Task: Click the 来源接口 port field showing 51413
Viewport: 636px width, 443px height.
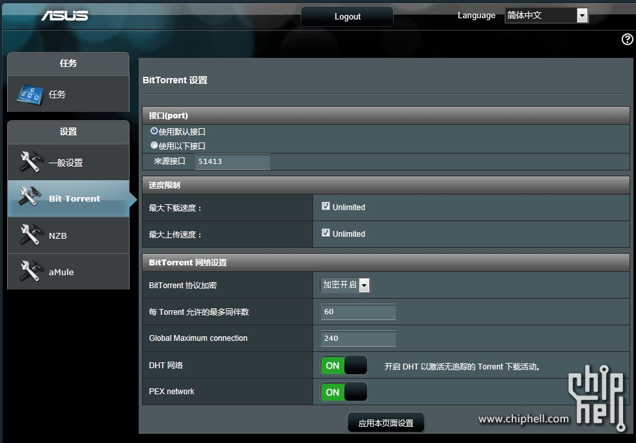Action: [232, 161]
